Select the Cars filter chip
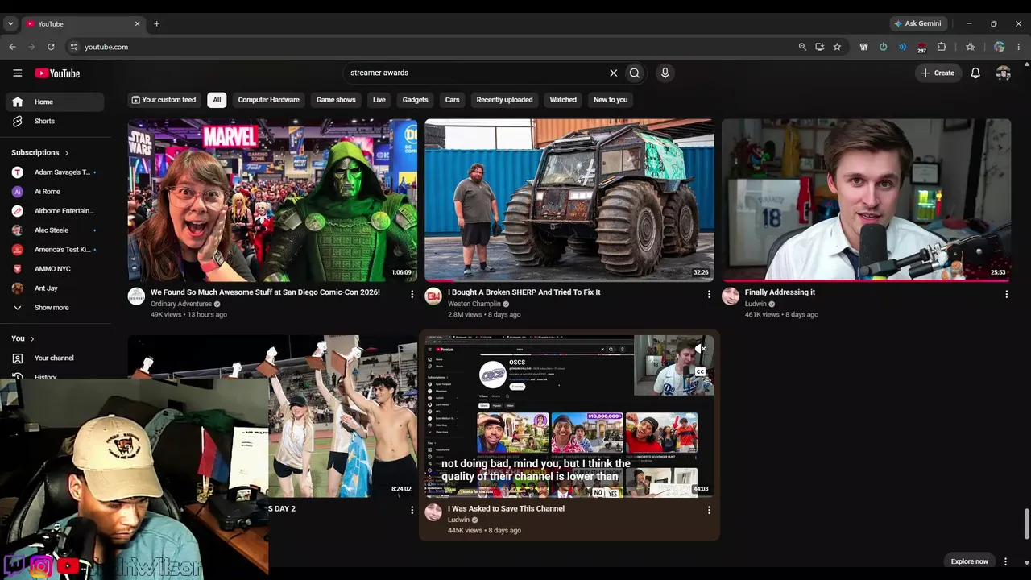Screen dimensions: 1031x580 pos(453,100)
